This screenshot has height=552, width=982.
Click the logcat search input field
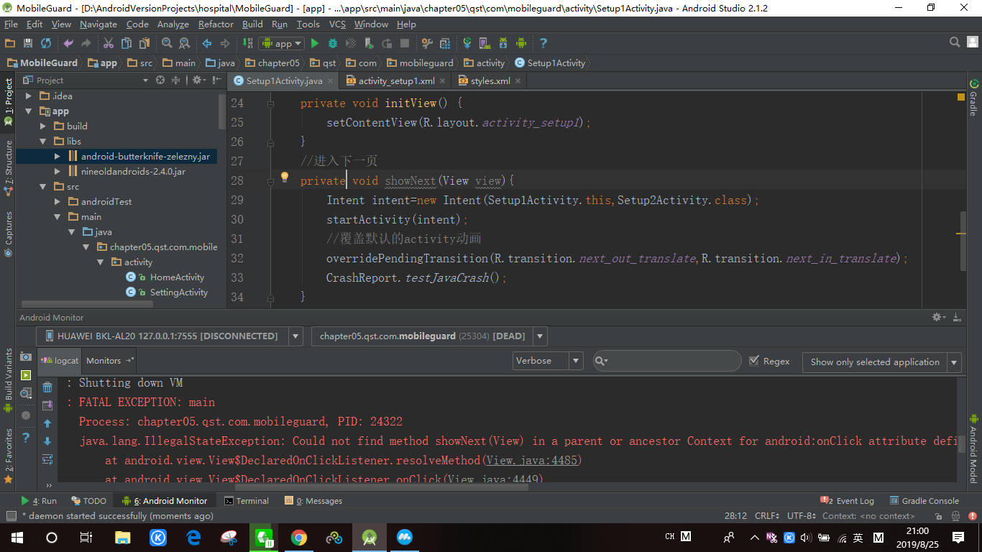point(666,361)
